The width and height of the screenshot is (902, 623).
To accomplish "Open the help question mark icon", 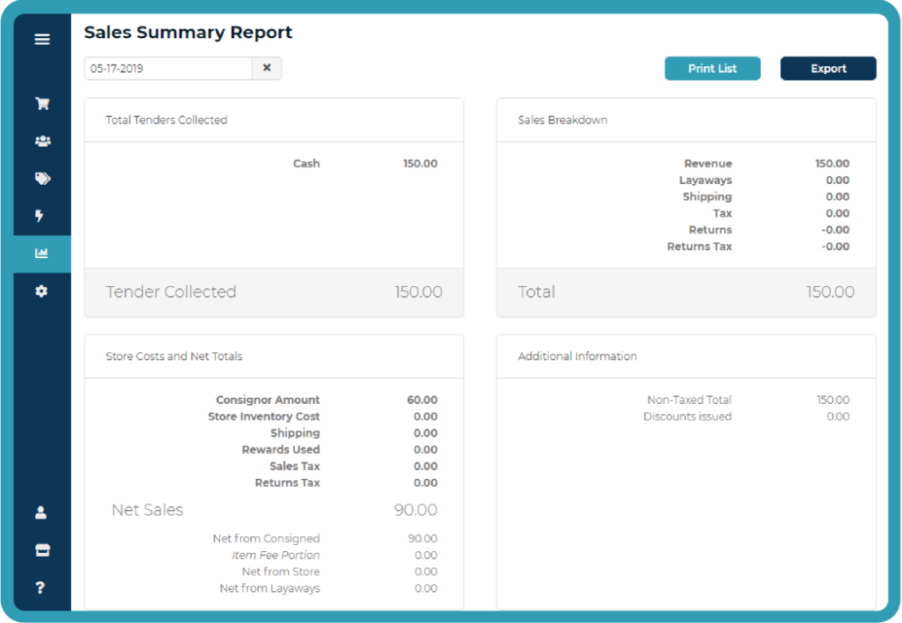I will [41, 588].
